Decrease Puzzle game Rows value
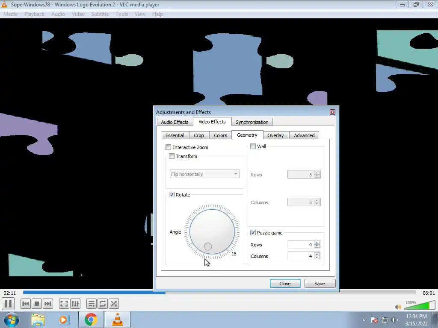Viewport: 438px width, 328px height. [x=317, y=246]
